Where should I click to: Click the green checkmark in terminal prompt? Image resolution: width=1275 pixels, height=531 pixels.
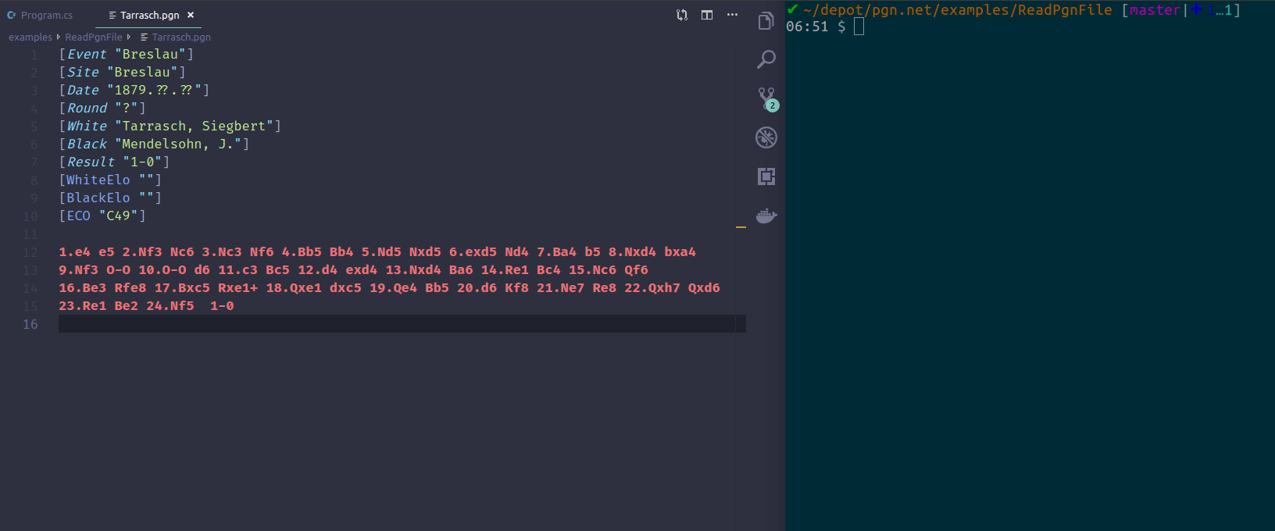(x=792, y=9)
